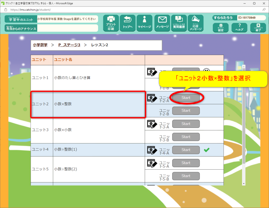Screen dimensions: 269x208
Task: Click the video-pencil icon for ユニット5-A
Action: click(x=152, y=163)
